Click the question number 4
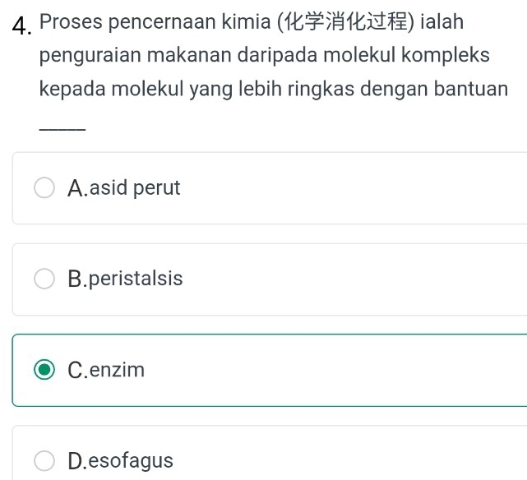527x480 pixels. [x=21, y=25]
